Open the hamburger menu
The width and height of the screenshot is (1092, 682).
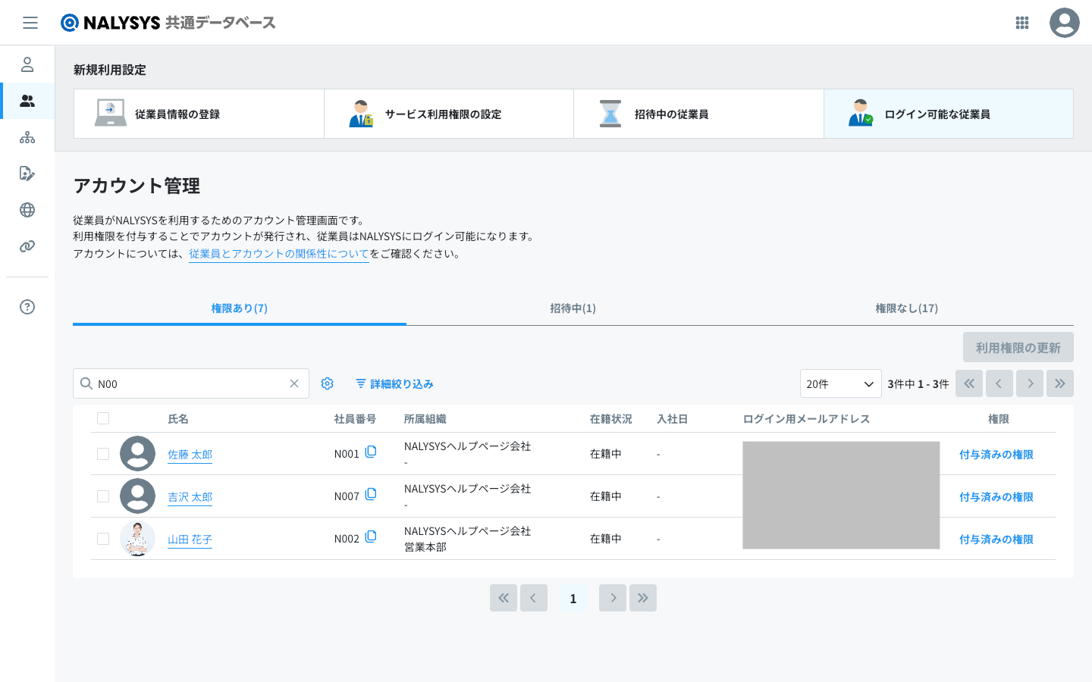coord(30,23)
